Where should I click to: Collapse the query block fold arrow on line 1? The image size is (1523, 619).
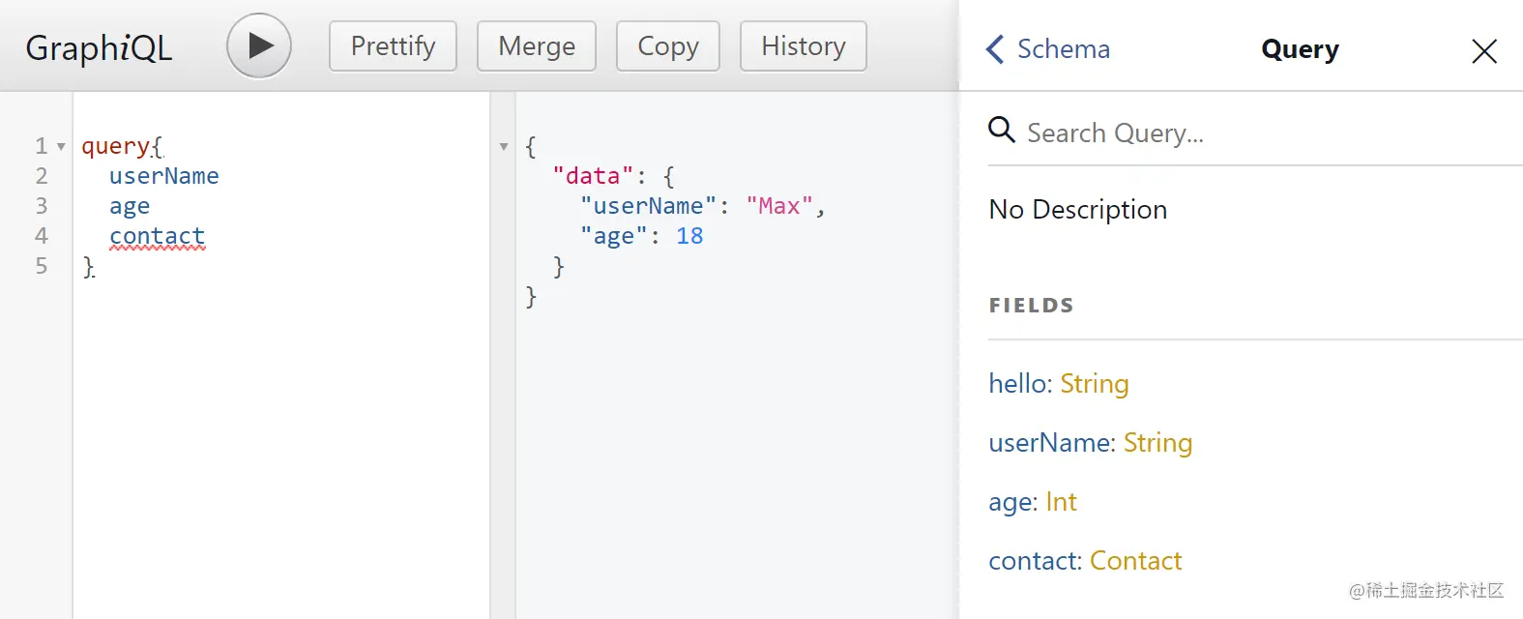(x=61, y=147)
